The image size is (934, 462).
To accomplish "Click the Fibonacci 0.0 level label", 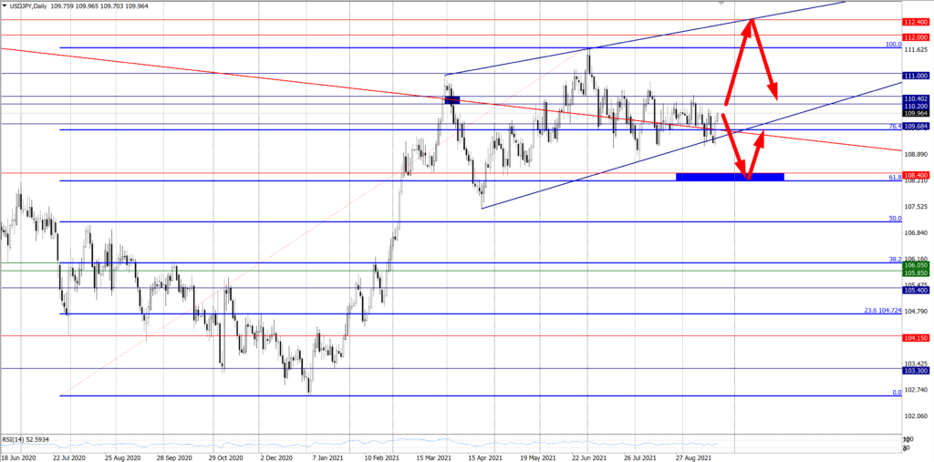I will pos(896,392).
